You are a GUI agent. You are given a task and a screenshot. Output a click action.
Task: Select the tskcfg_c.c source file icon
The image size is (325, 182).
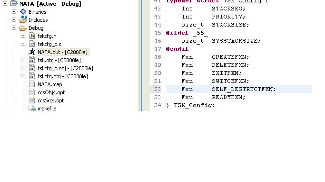coord(32,44)
